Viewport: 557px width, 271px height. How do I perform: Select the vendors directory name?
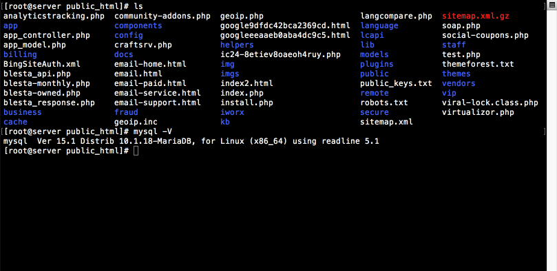pyautogui.click(x=459, y=83)
